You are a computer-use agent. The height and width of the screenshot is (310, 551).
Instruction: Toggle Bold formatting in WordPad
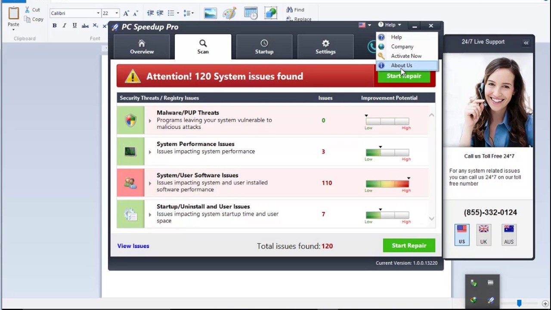click(54, 26)
